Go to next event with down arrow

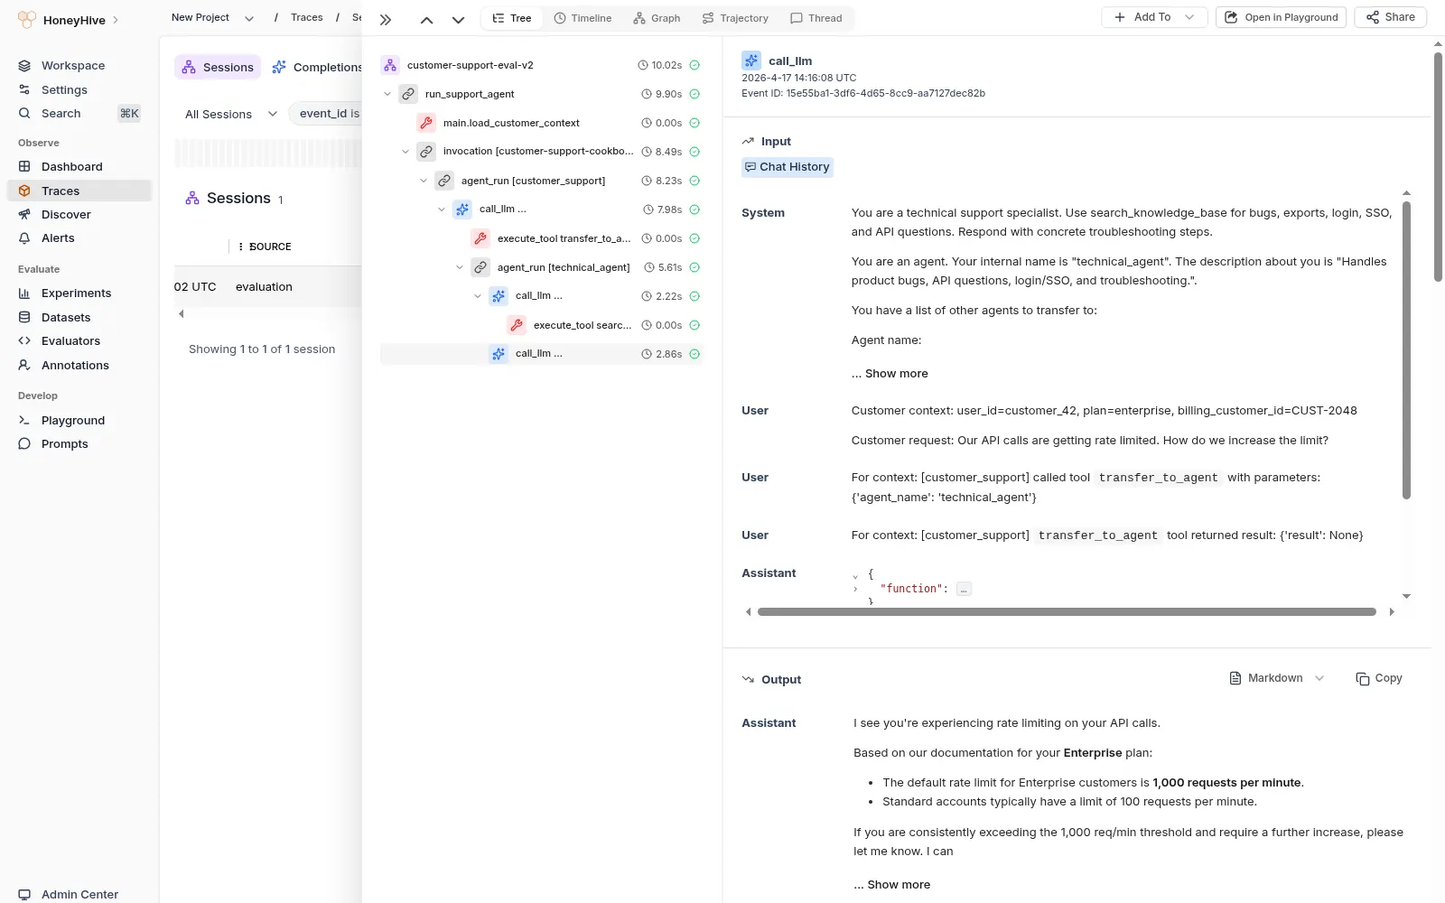(x=458, y=19)
